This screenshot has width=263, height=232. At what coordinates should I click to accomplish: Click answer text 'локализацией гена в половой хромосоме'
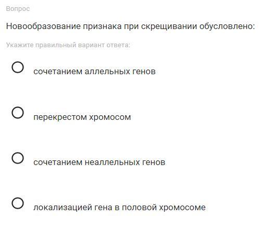pyautogui.click(x=119, y=208)
